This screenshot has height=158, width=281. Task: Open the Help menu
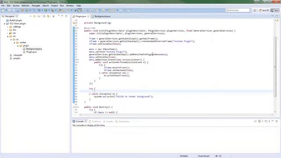[x=79, y=6]
